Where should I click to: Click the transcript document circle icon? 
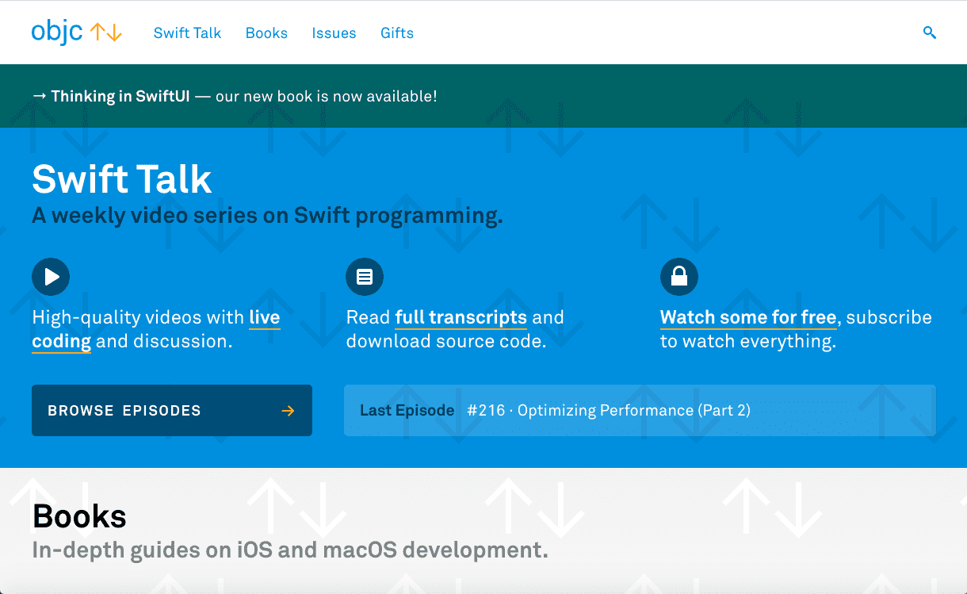365,277
